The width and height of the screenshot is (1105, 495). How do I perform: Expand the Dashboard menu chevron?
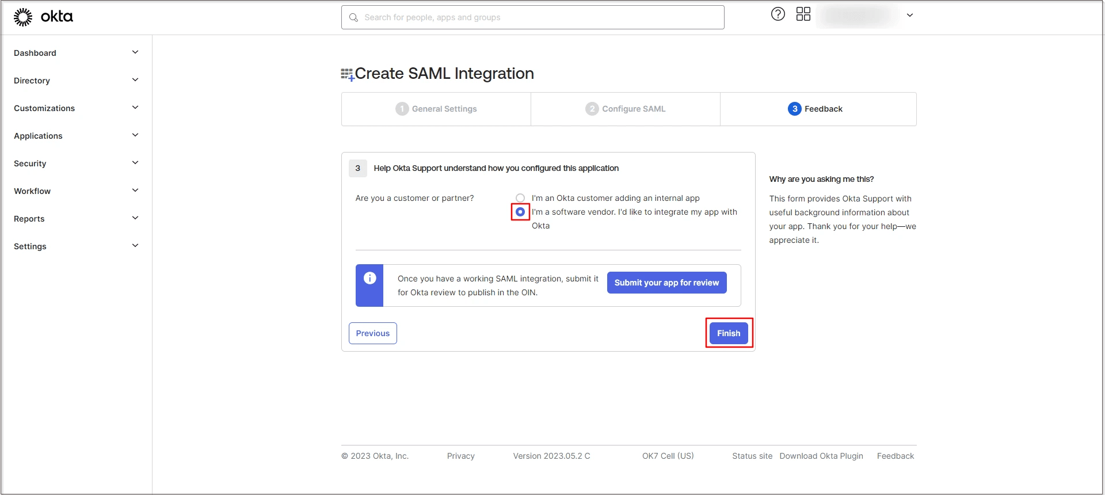tap(135, 52)
